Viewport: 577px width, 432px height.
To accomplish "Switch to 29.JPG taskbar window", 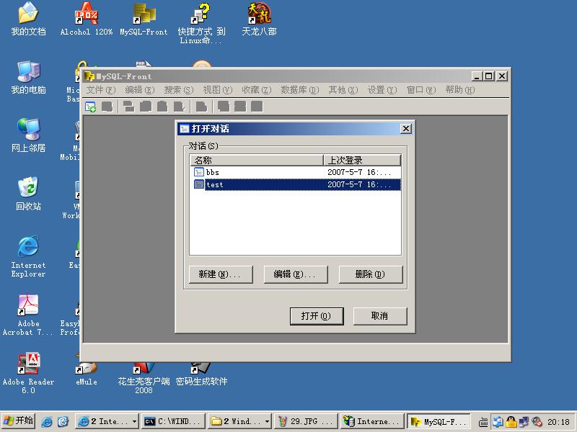I will tap(306, 422).
